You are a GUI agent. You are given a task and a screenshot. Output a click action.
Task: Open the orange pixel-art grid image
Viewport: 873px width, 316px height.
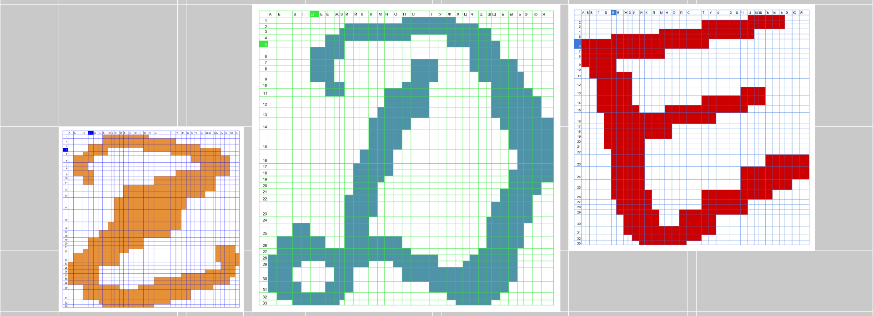[151, 219]
